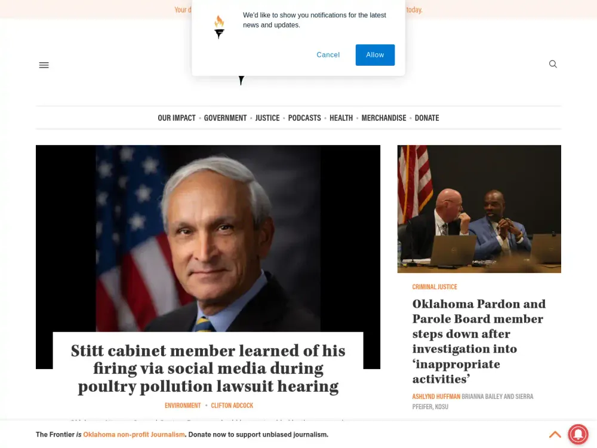
Task: Open the Stitt cabinet member headline
Action: 208,369
